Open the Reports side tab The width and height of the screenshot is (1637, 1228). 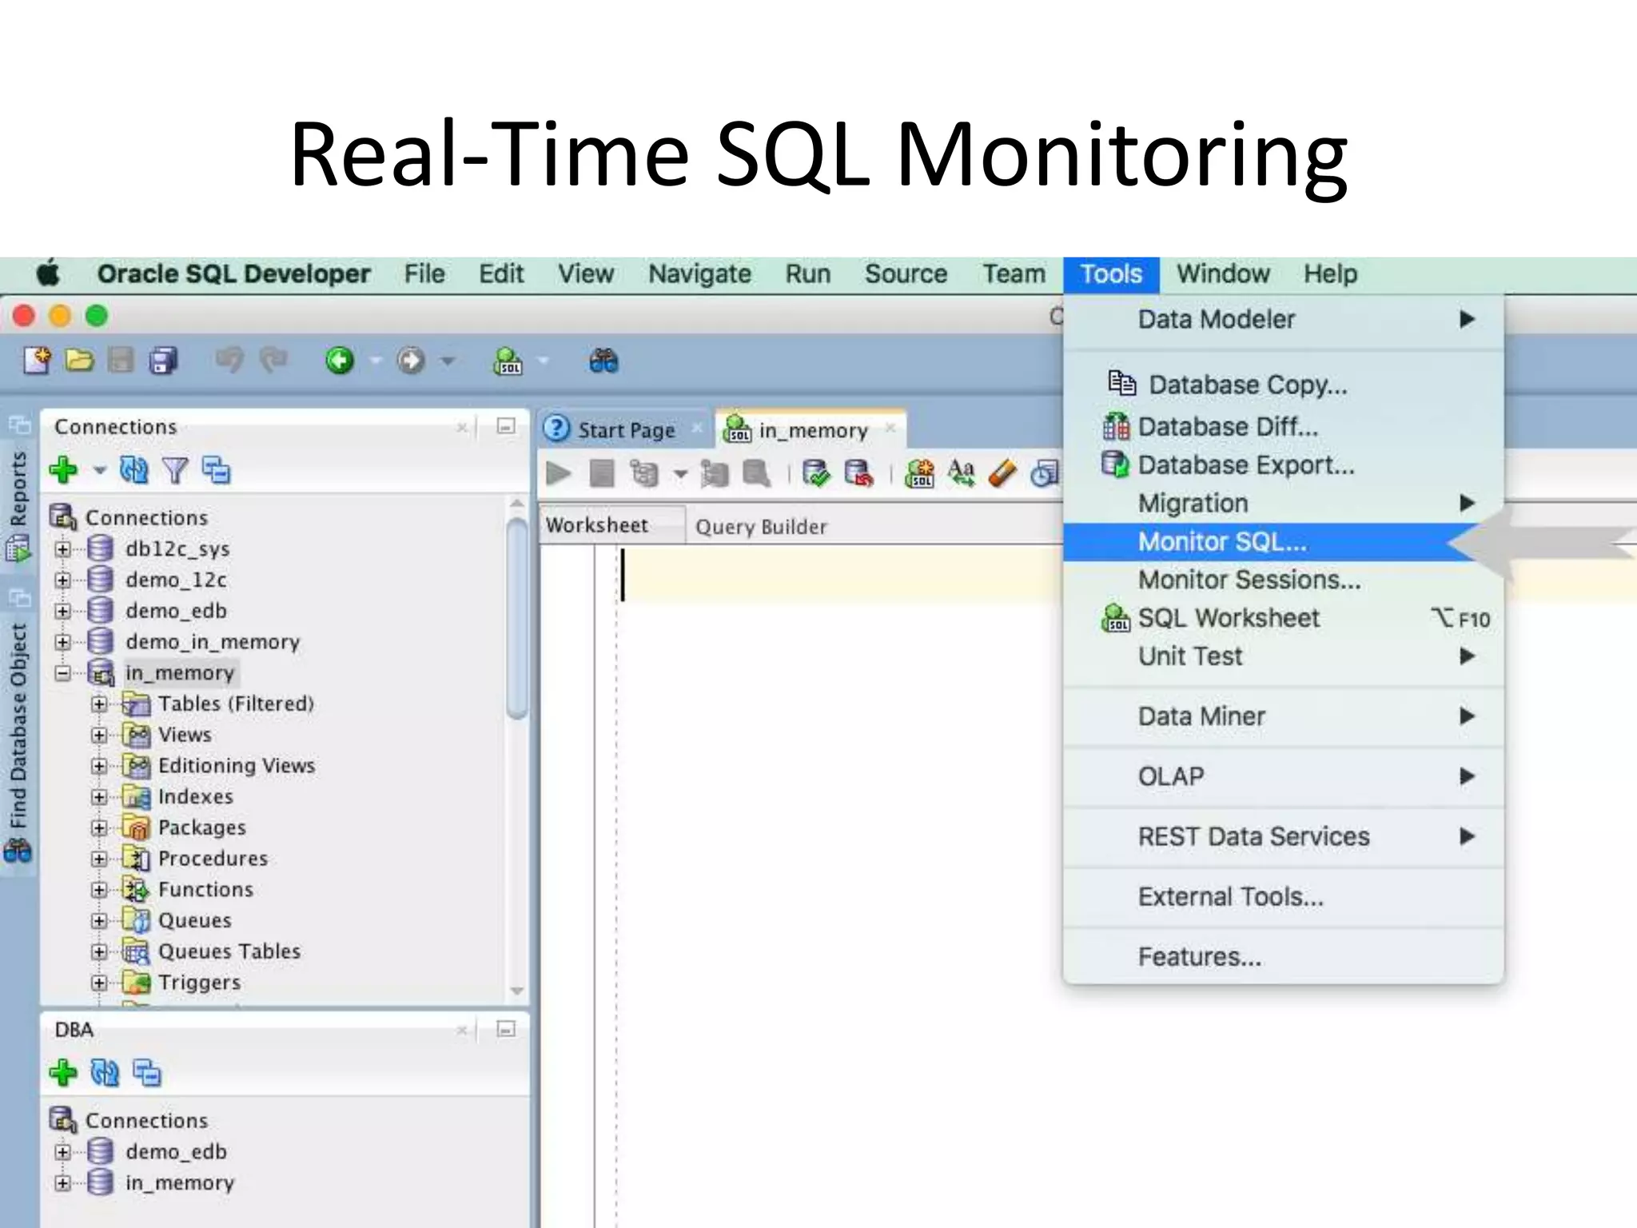18,505
